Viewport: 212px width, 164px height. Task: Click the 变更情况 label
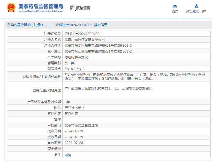click(54, 149)
